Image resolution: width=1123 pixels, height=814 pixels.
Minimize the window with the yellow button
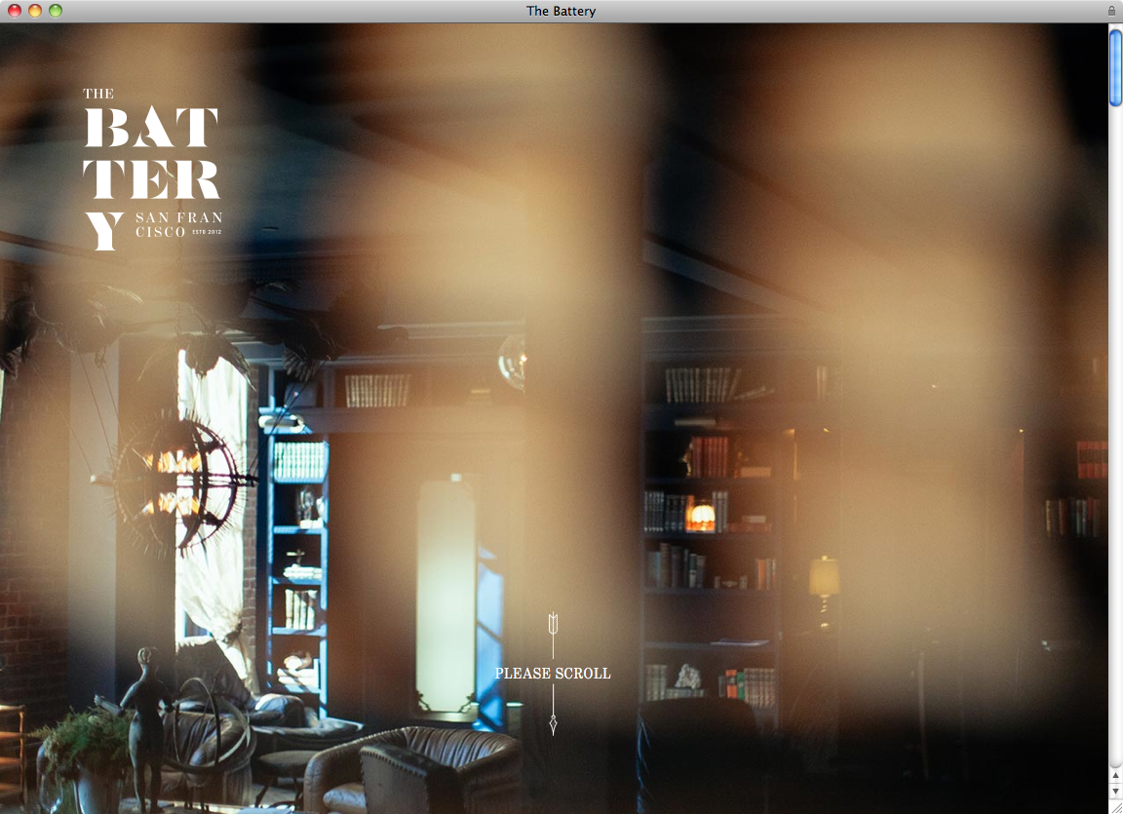pyautogui.click(x=35, y=11)
